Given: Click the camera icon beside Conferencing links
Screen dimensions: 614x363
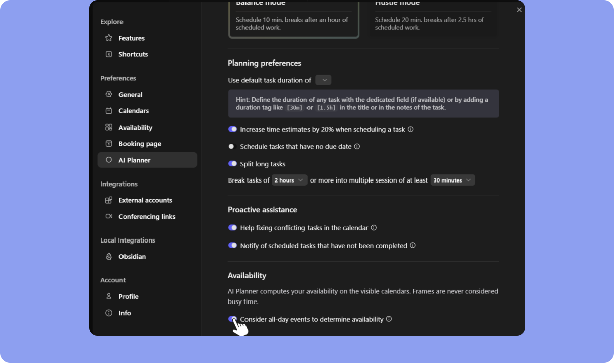Looking at the screenshot, I should pos(109,216).
